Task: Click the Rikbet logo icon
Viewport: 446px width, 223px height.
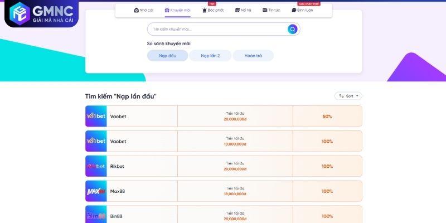Action: pyautogui.click(x=96, y=166)
